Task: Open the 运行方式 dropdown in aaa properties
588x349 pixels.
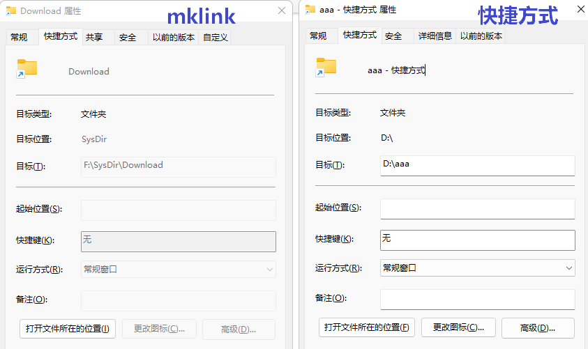Action: 477,268
